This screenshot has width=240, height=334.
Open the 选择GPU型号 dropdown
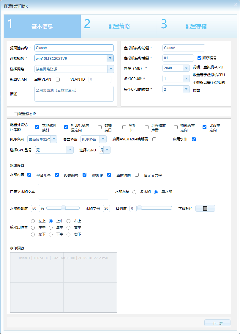[x=70, y=150]
